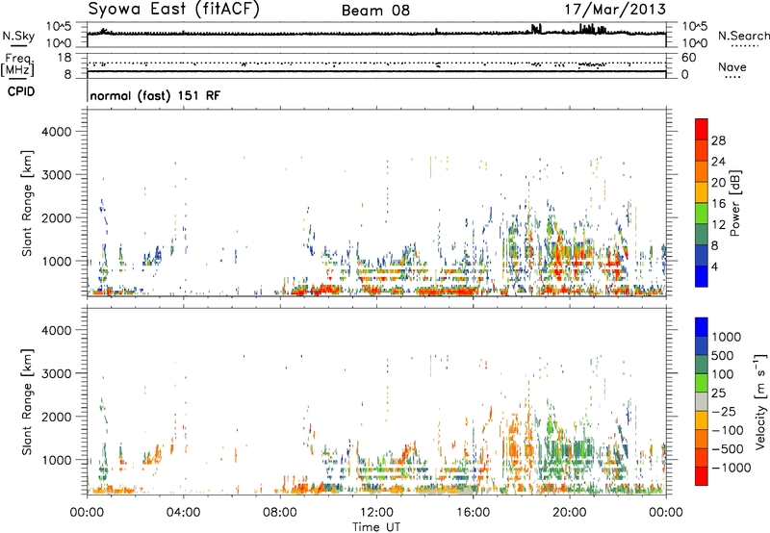The image size is (770, 533).
Task: Click the 'Time UT' axis label
Action: [x=376, y=527]
